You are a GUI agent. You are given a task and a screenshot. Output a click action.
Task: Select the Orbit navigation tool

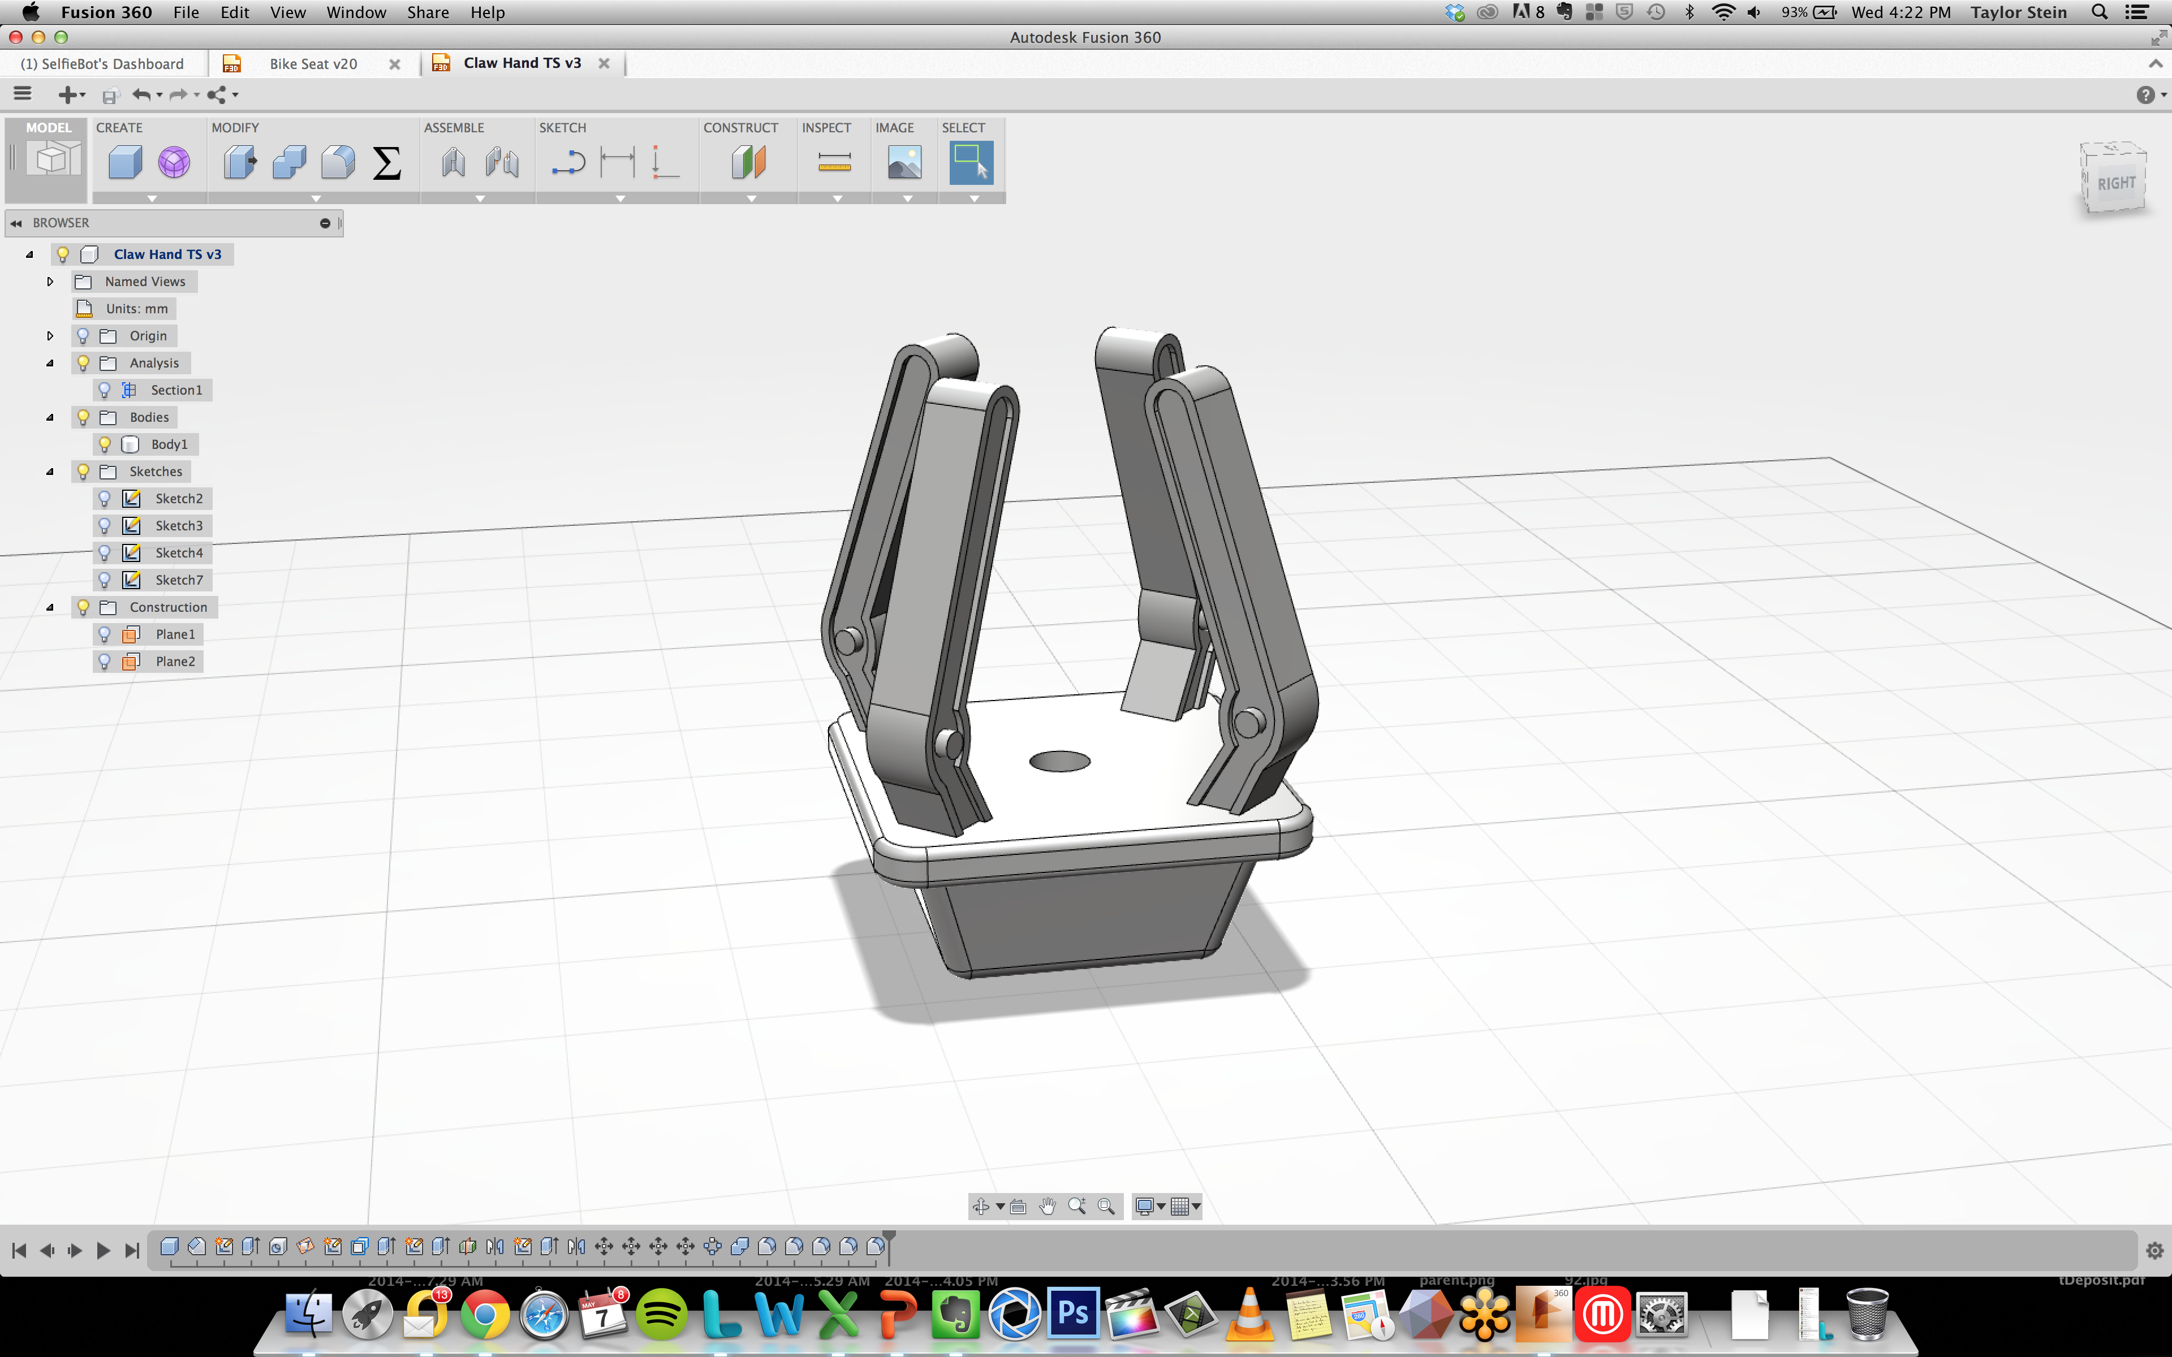[x=981, y=1206]
